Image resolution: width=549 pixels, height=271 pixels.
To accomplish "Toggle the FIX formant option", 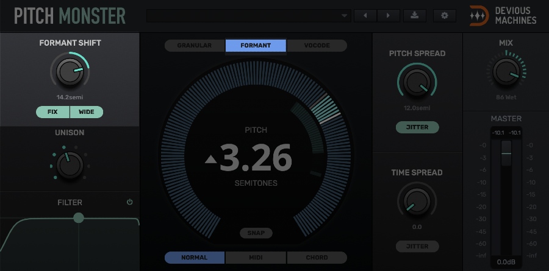I will (x=52, y=112).
